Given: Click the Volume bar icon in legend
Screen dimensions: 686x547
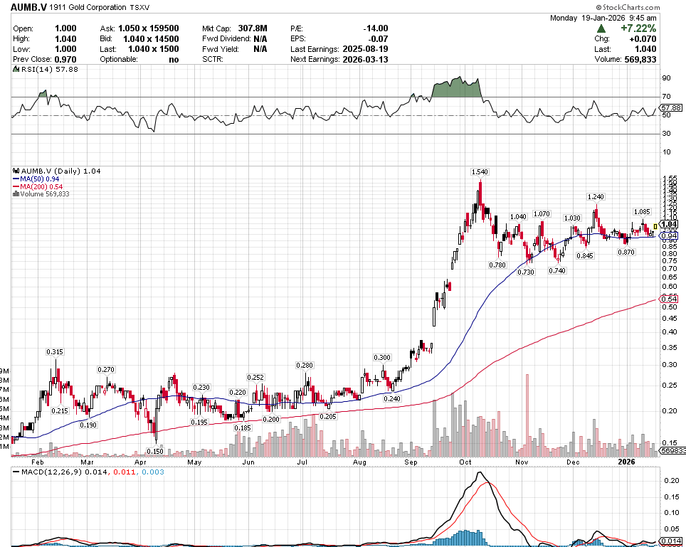Looking at the screenshot, I should click(16, 193).
